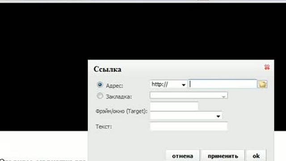Click the Фрэйм/окно (Target) label
Viewport: 286px width, 161px height.
pyautogui.click(x=122, y=111)
